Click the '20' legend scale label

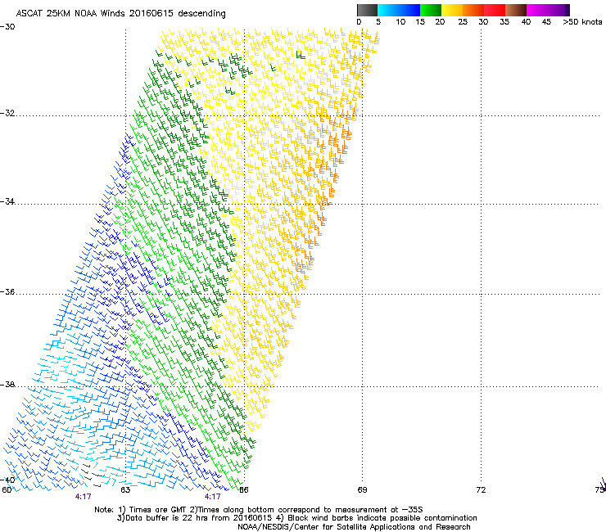click(x=440, y=22)
